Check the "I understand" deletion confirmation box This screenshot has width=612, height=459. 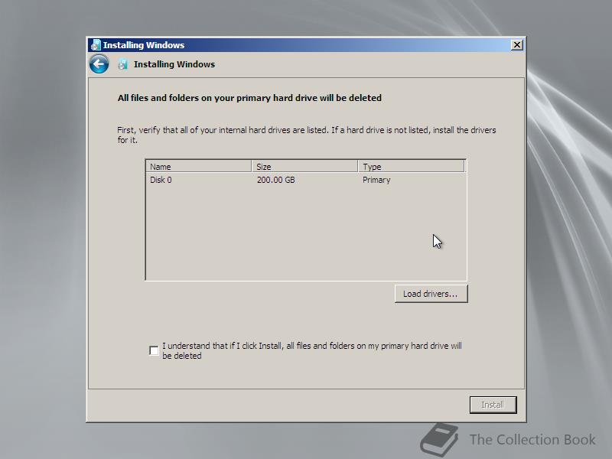click(x=155, y=350)
